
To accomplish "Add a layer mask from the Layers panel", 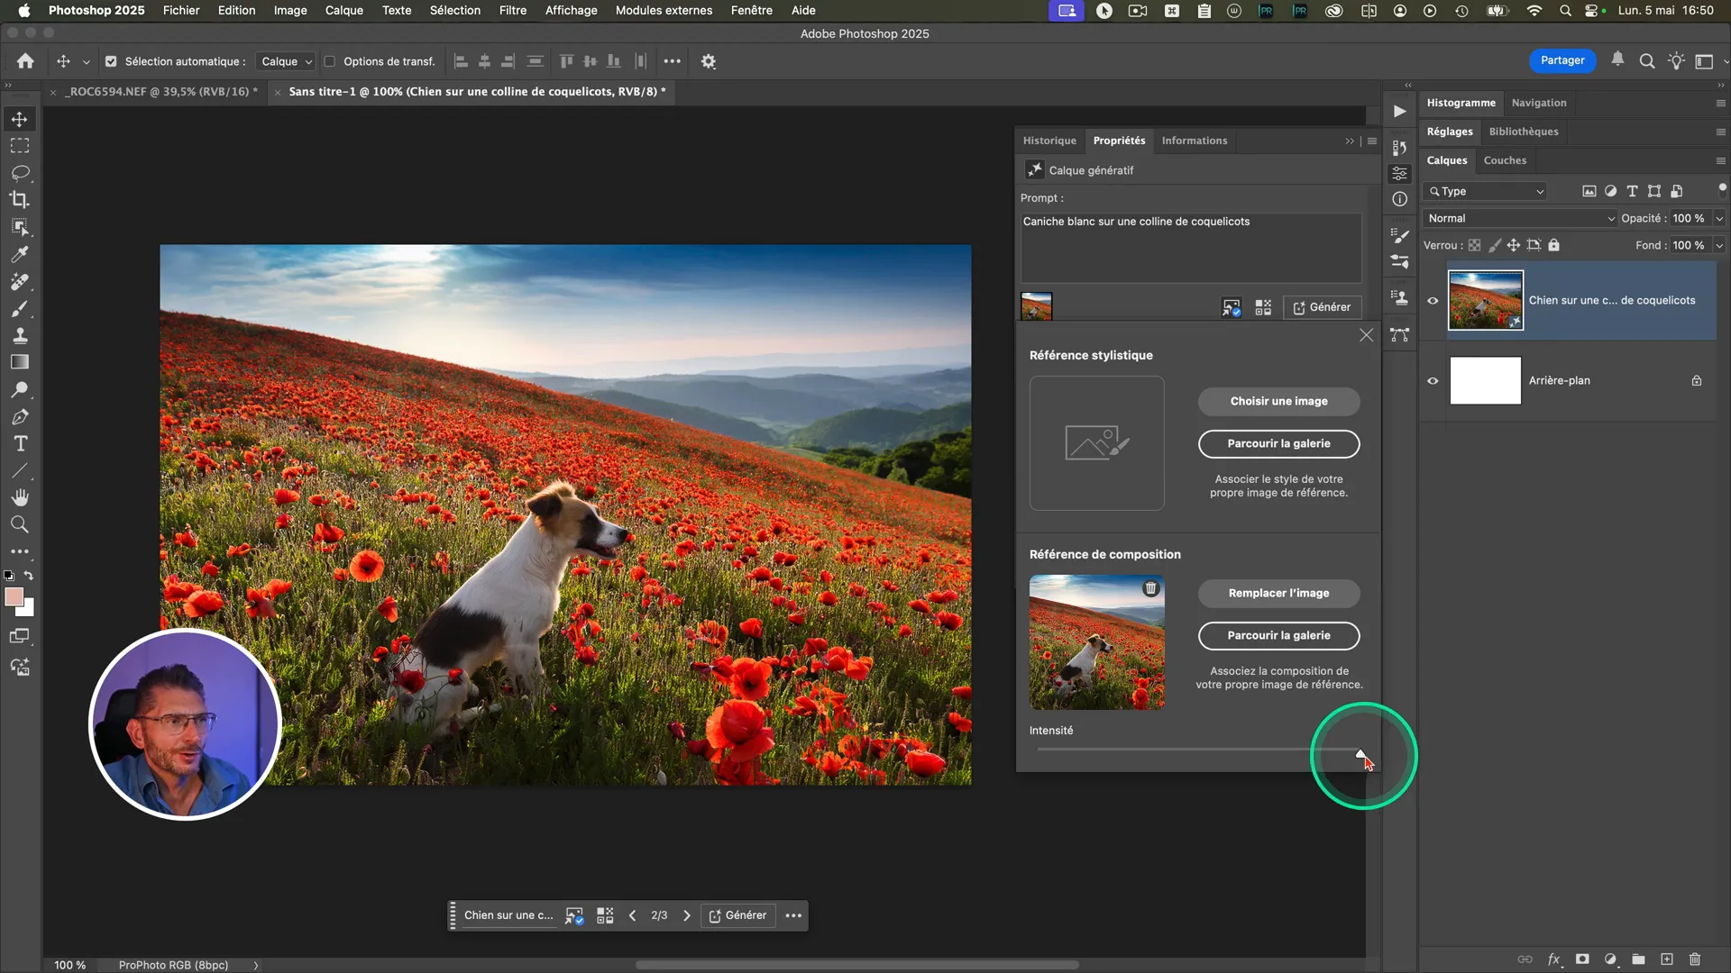I will [1582, 959].
